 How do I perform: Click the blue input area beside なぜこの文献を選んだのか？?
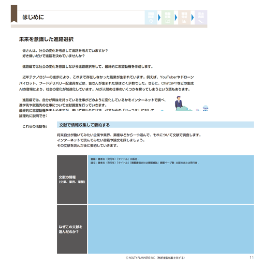171,229
